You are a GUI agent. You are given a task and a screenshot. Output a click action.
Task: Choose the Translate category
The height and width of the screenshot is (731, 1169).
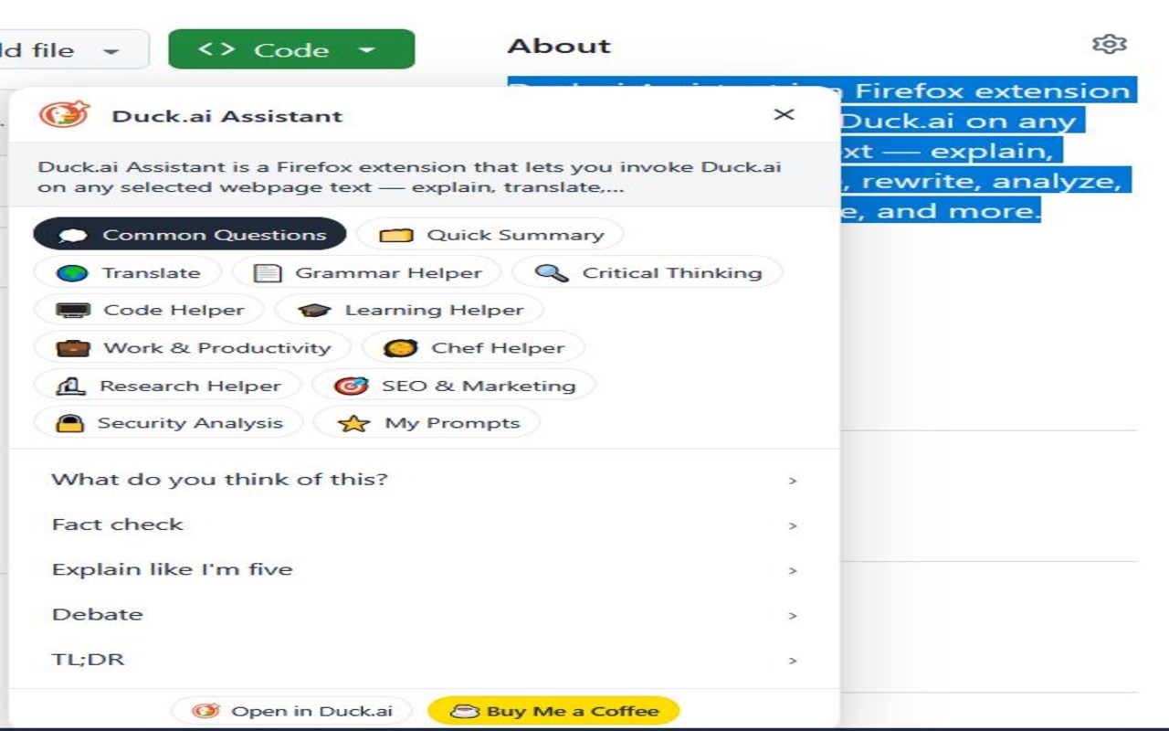[x=128, y=272]
